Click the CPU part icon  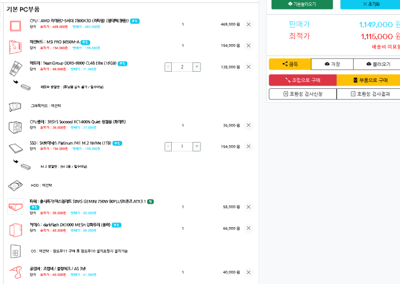[15, 26]
